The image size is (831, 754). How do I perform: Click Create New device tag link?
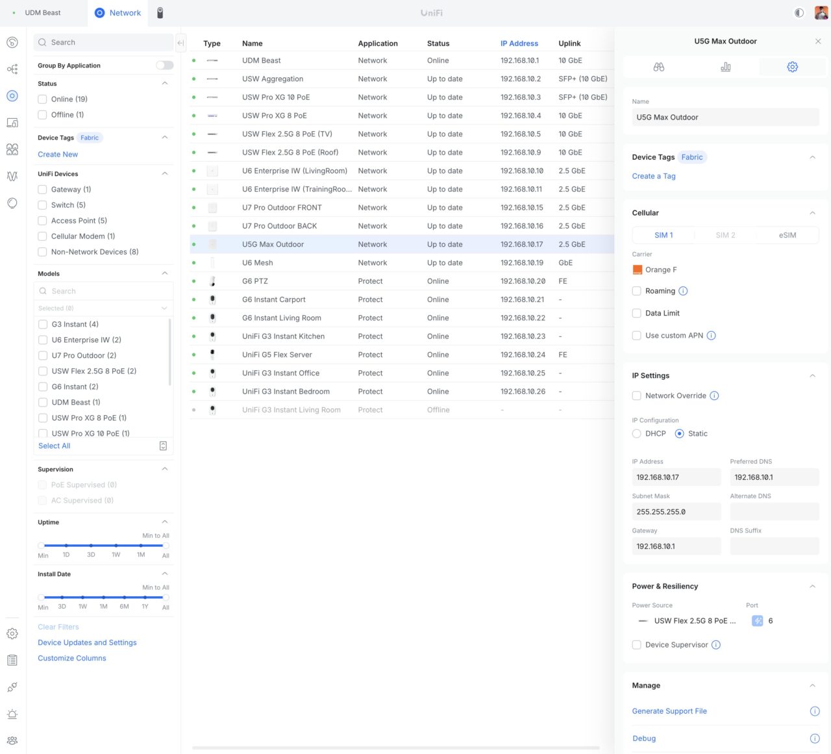tap(58, 155)
